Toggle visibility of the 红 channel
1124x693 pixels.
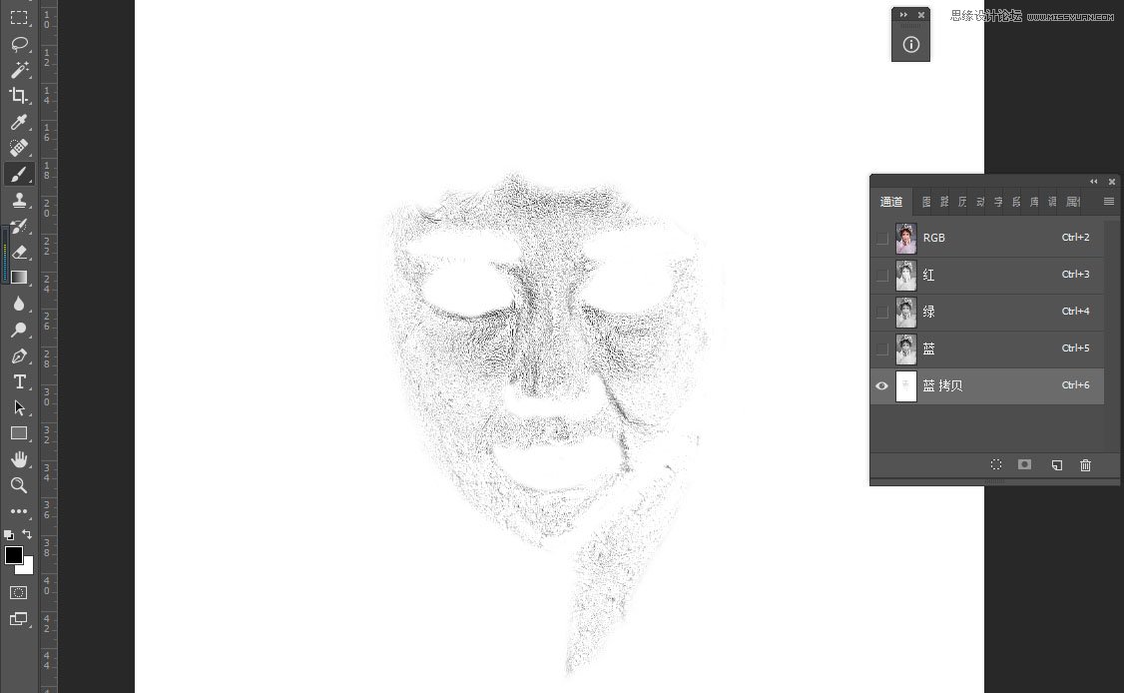click(882, 276)
